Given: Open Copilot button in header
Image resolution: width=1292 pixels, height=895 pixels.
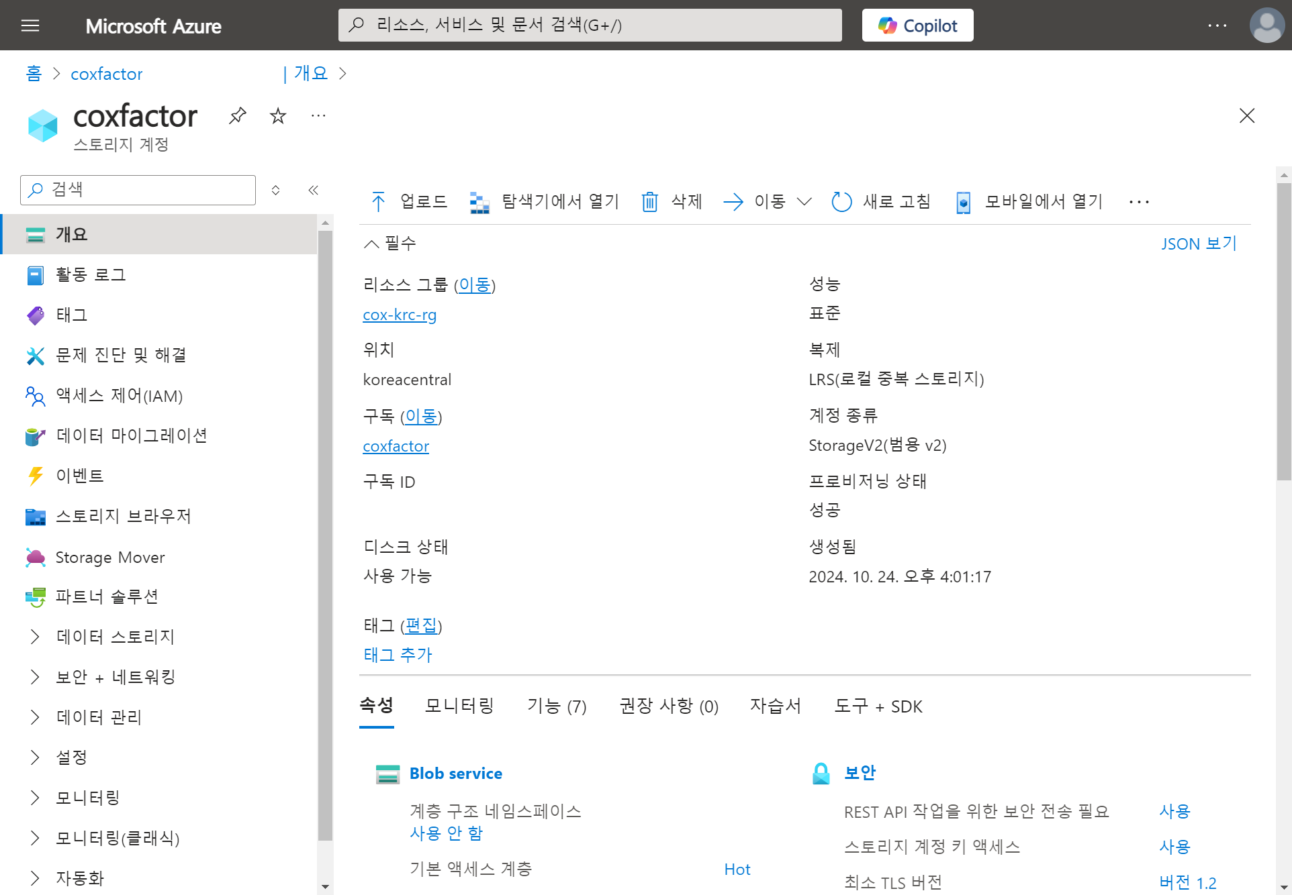Looking at the screenshot, I should 917,25.
